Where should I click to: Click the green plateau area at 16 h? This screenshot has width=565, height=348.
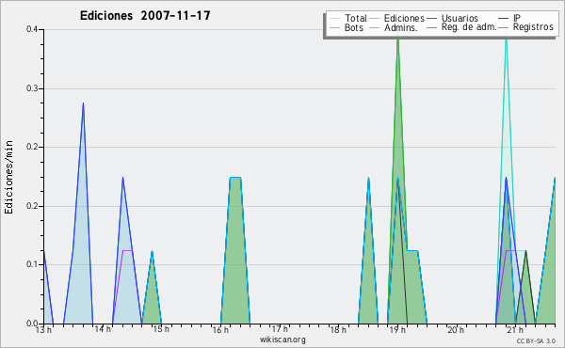tap(235, 252)
